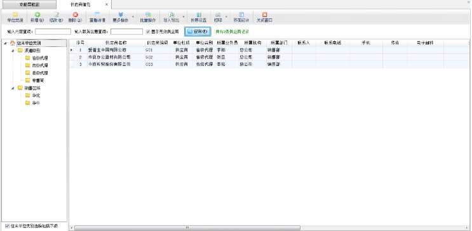Open the 导入导出 dropdown arrow
472x231 pixels.
184,16
